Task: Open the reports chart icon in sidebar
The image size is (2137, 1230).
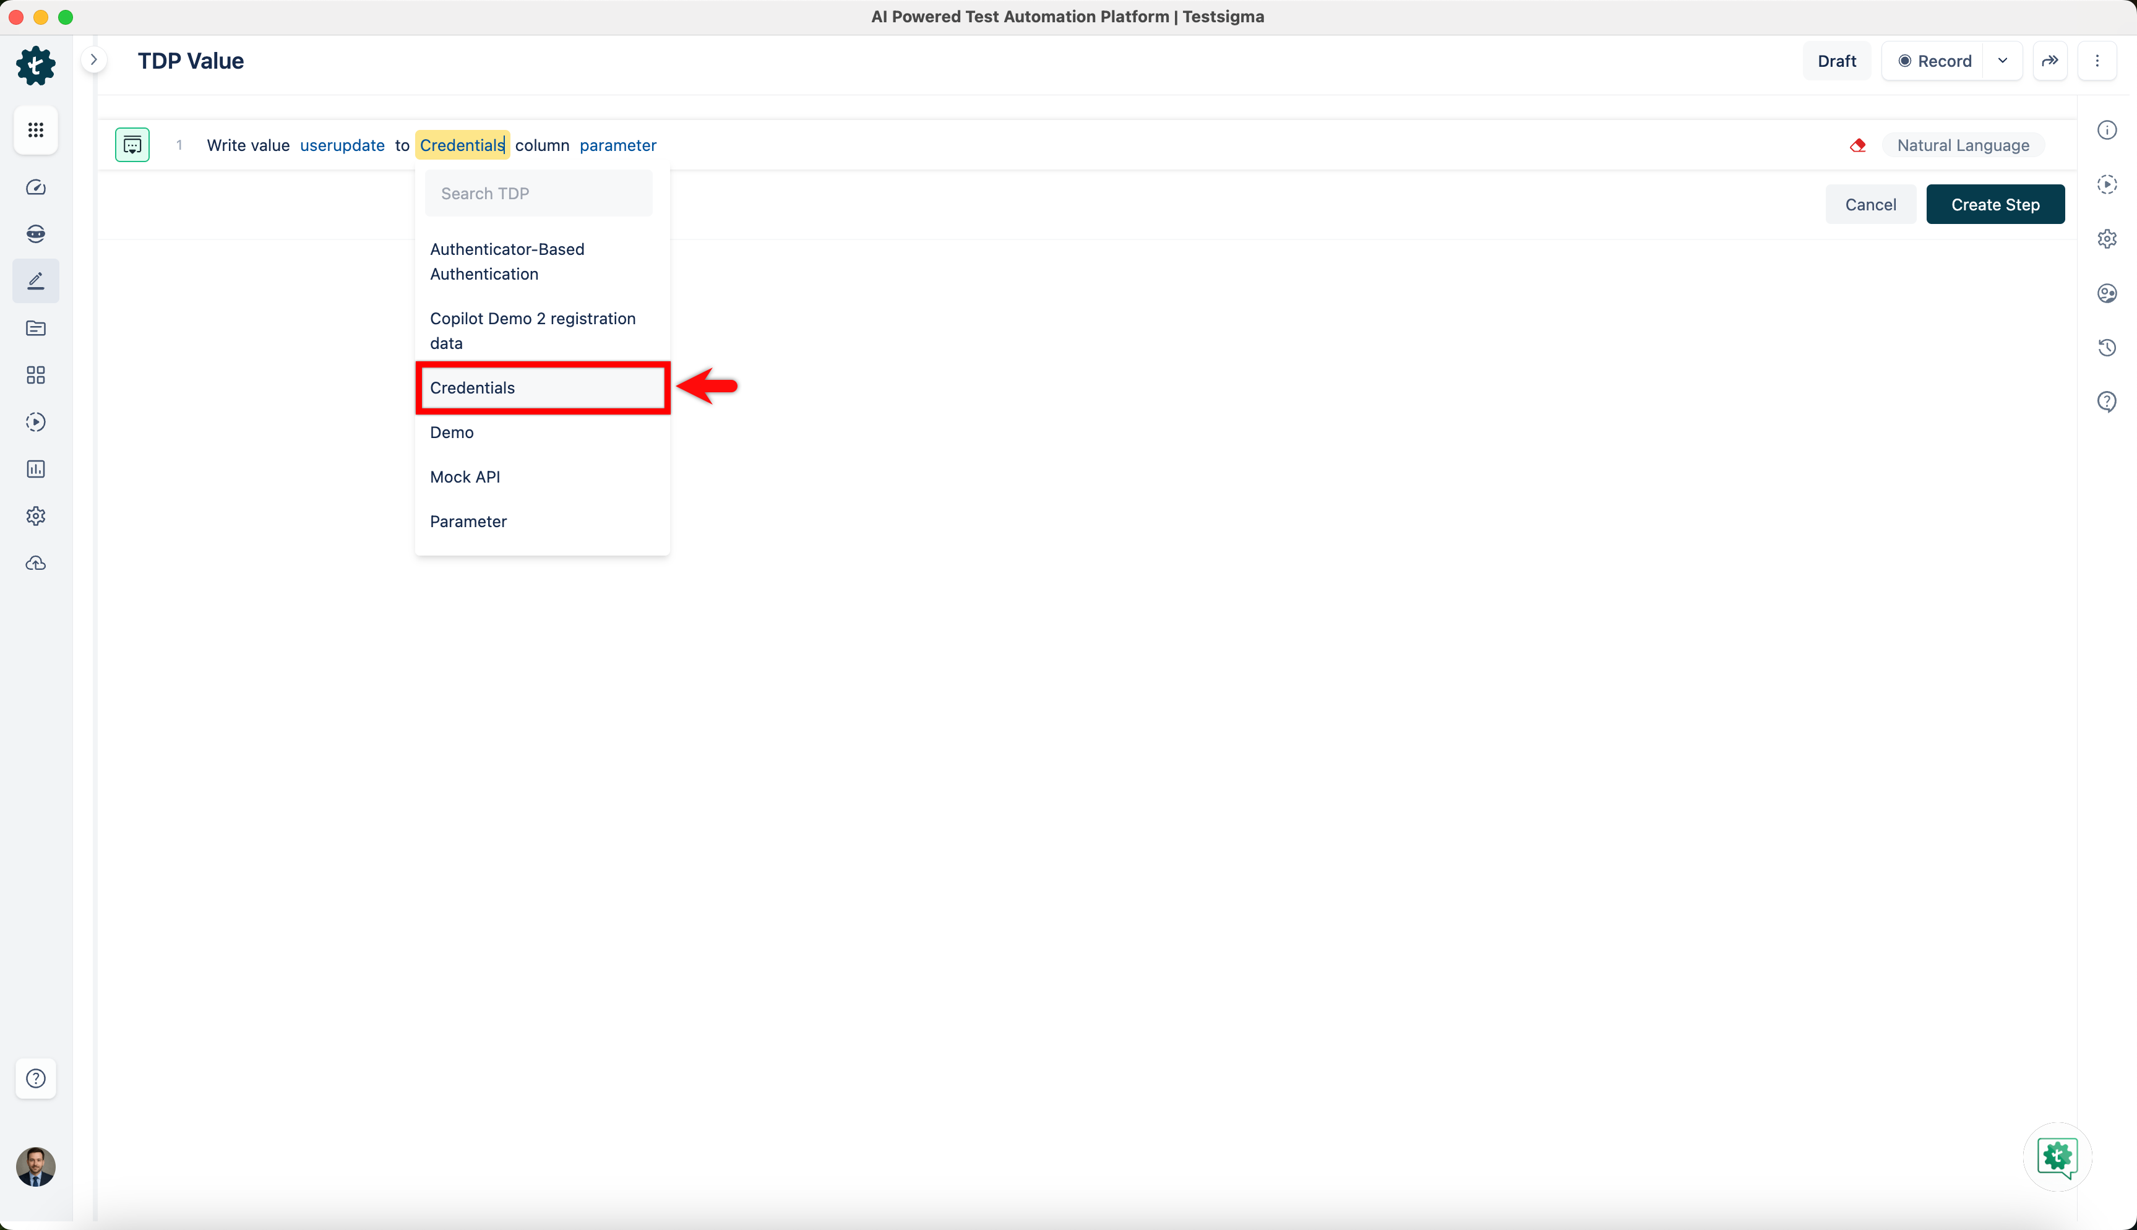Action: pyautogui.click(x=35, y=469)
